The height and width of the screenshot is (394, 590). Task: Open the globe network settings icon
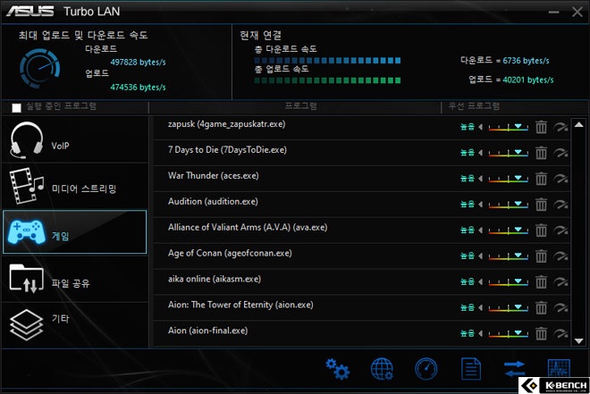(x=382, y=369)
